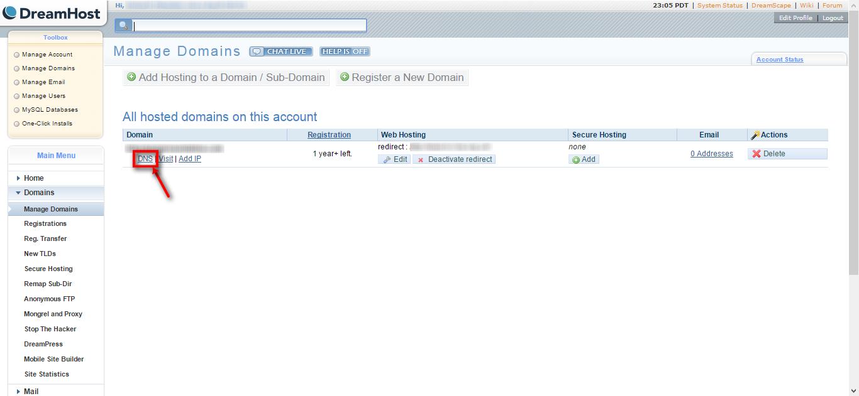Click the red X Delete icon in Actions
The image size is (859, 396).
[758, 153]
